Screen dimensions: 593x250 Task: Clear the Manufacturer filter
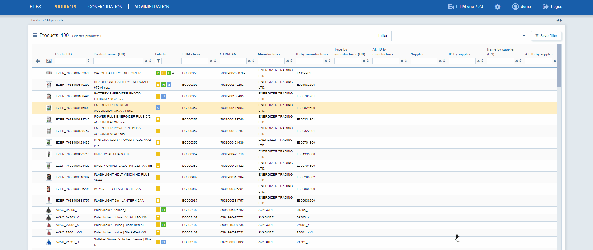point(288,61)
